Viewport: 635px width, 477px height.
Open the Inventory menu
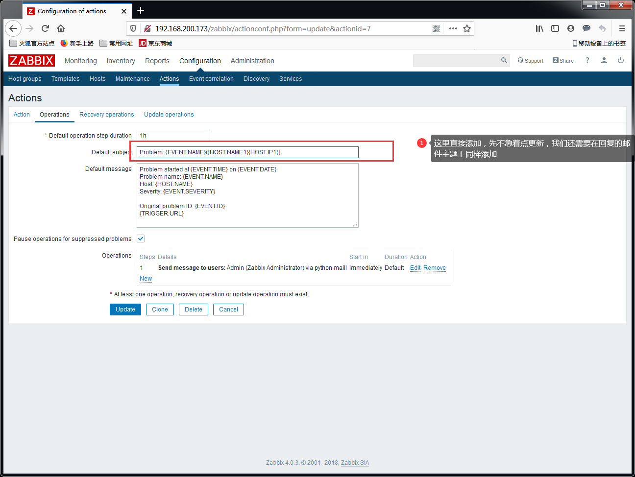point(121,61)
